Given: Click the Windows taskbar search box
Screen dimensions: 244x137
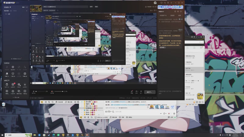Looking at the screenshot, I should [18, 135].
